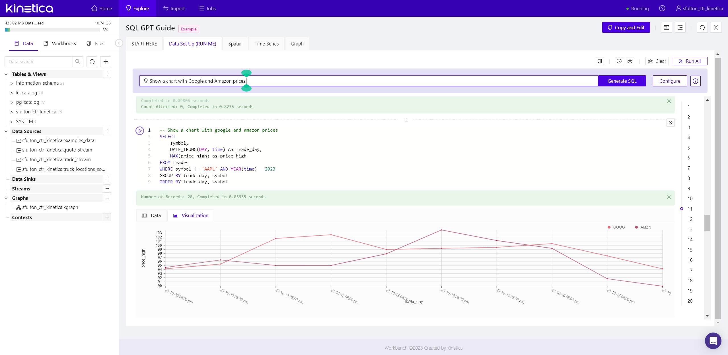Click the Copy and Edit button
The width and height of the screenshot is (728, 355).
coord(626,28)
